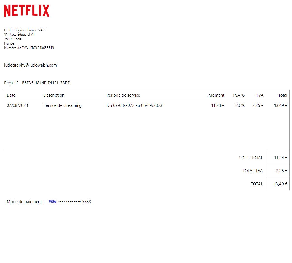Click the 'France' address line
The image size is (292, 263).
9,43
